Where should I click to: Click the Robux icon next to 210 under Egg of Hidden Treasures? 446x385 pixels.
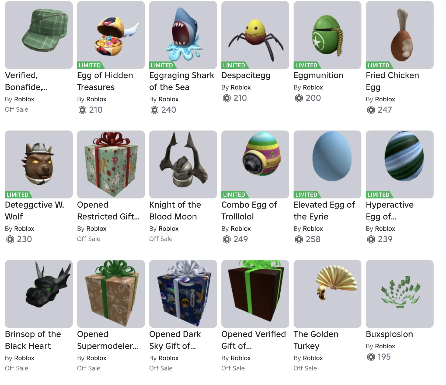pyautogui.click(x=82, y=110)
